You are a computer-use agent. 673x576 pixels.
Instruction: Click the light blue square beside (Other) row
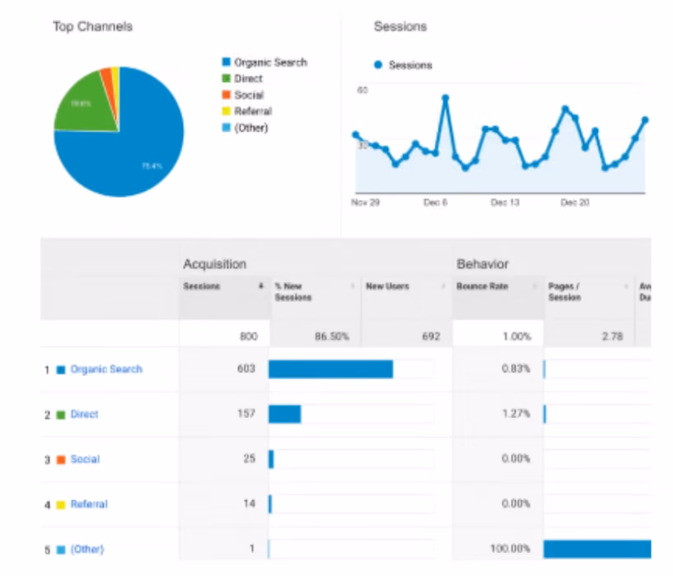(61, 550)
